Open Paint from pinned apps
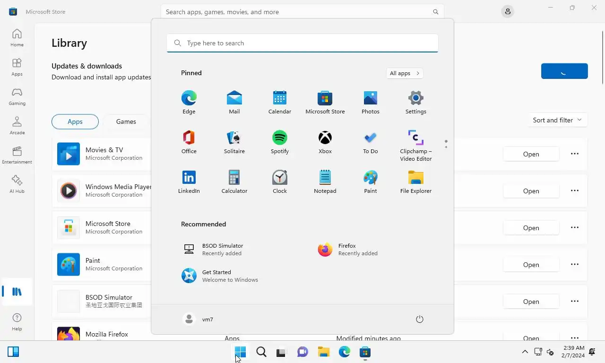The height and width of the screenshot is (363, 605). [371, 182]
